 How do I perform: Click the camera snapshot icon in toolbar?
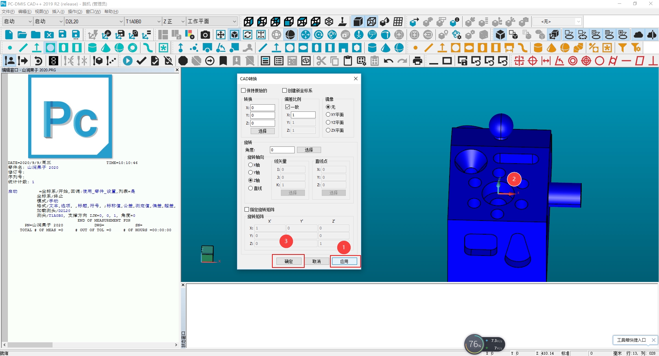click(205, 35)
